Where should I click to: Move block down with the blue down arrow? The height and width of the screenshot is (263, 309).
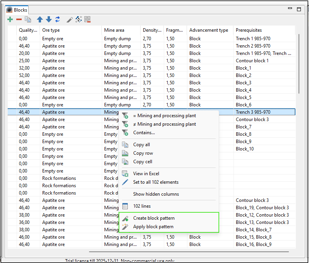tap(49, 19)
